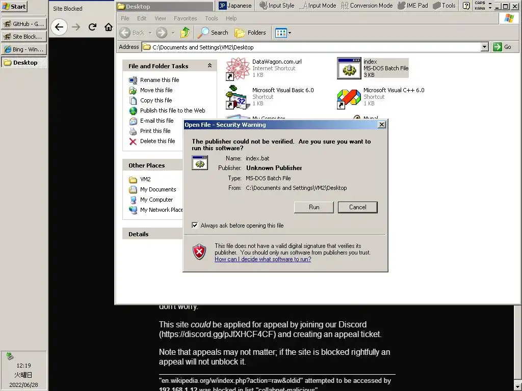Open the View menu in Explorer
The width and height of the screenshot is (522, 391).
(160, 18)
